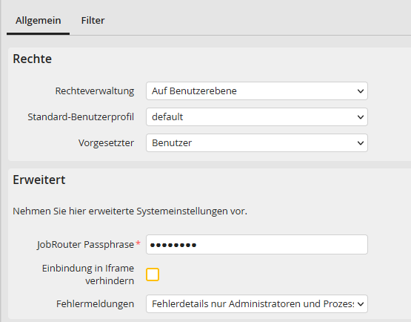Screen dimensions: 411x322
Task: Click the Rechteverwaltung label
Action: click(95, 91)
